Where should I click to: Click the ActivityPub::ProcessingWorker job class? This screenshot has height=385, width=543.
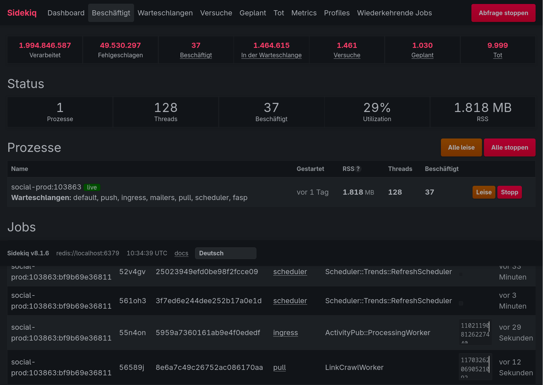point(378,333)
